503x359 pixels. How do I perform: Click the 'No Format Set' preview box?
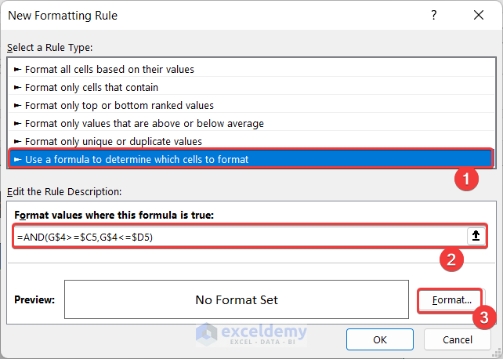click(236, 299)
